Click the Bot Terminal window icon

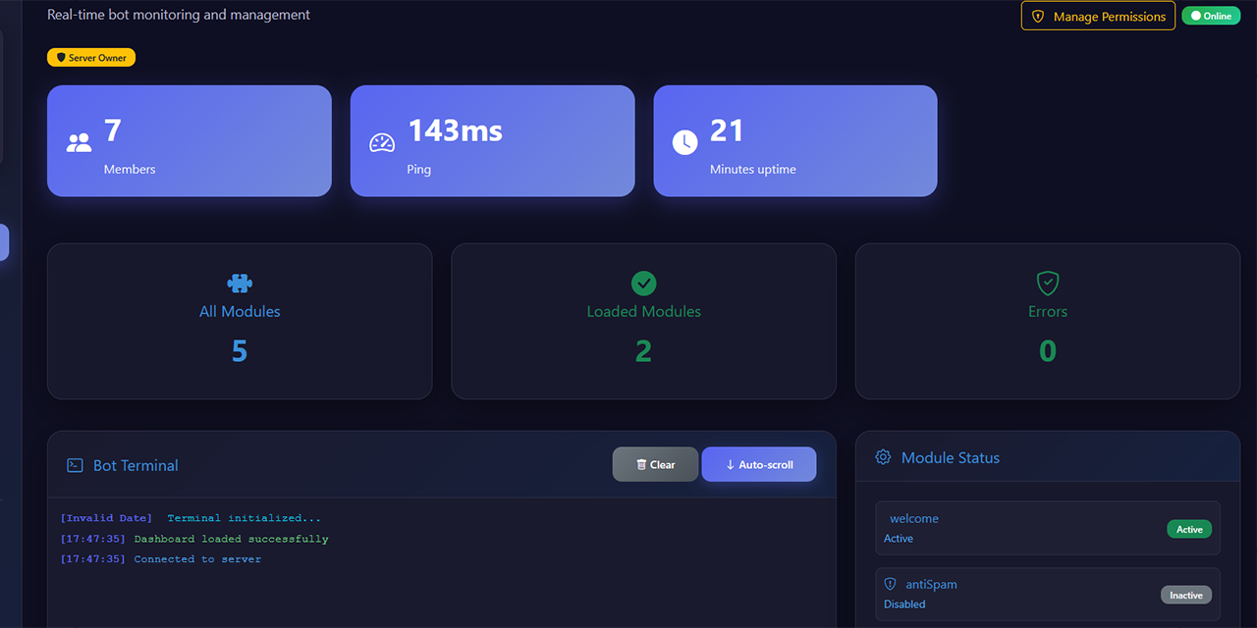[x=75, y=465]
